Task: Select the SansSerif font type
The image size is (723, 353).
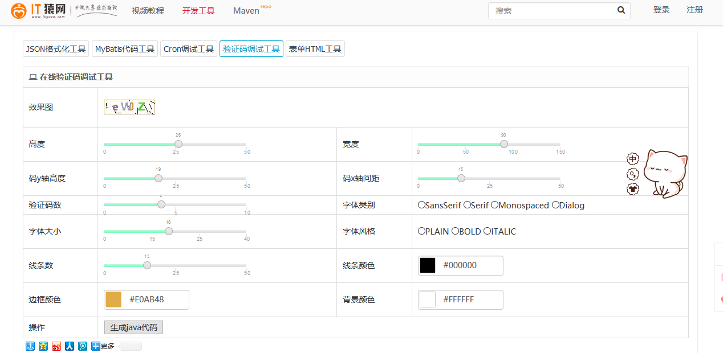Action: 422,205
